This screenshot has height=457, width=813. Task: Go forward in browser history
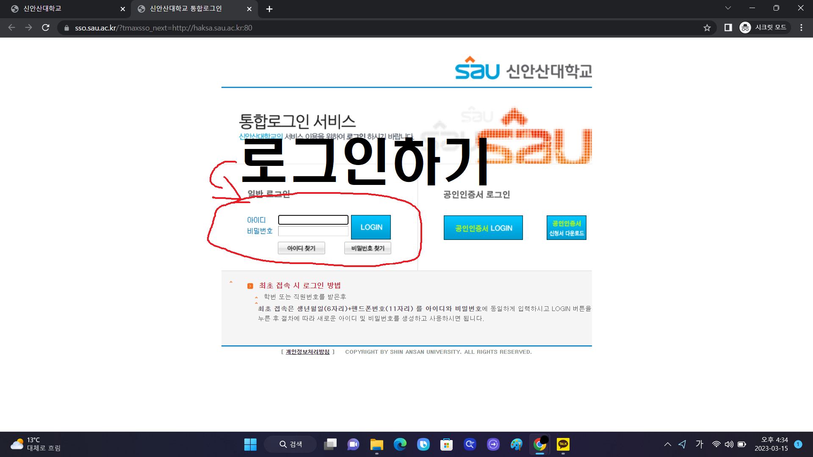pyautogui.click(x=28, y=28)
